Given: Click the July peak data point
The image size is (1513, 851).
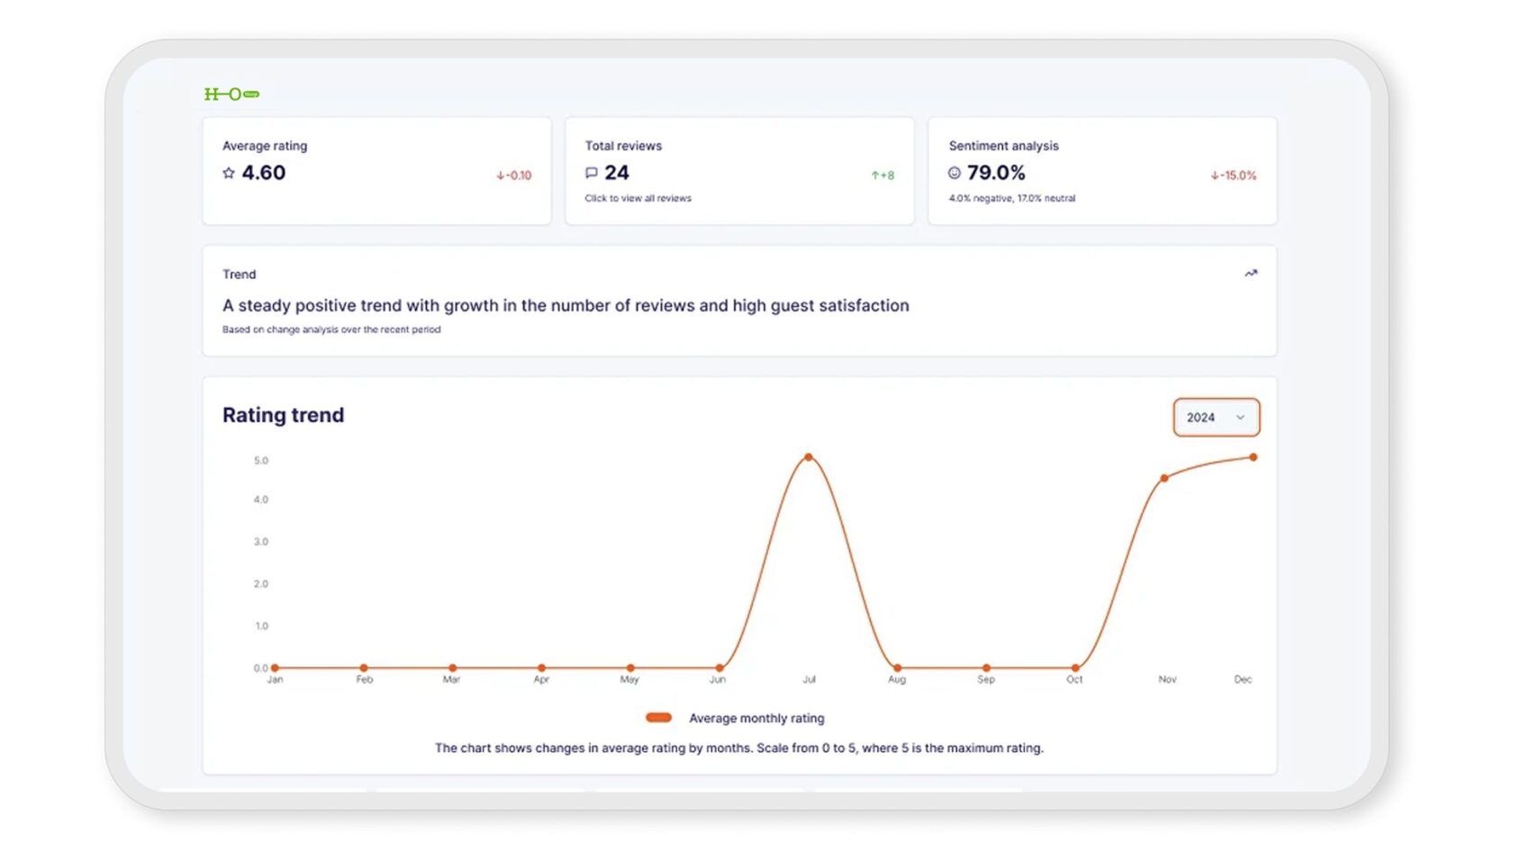Looking at the screenshot, I should coord(809,457).
